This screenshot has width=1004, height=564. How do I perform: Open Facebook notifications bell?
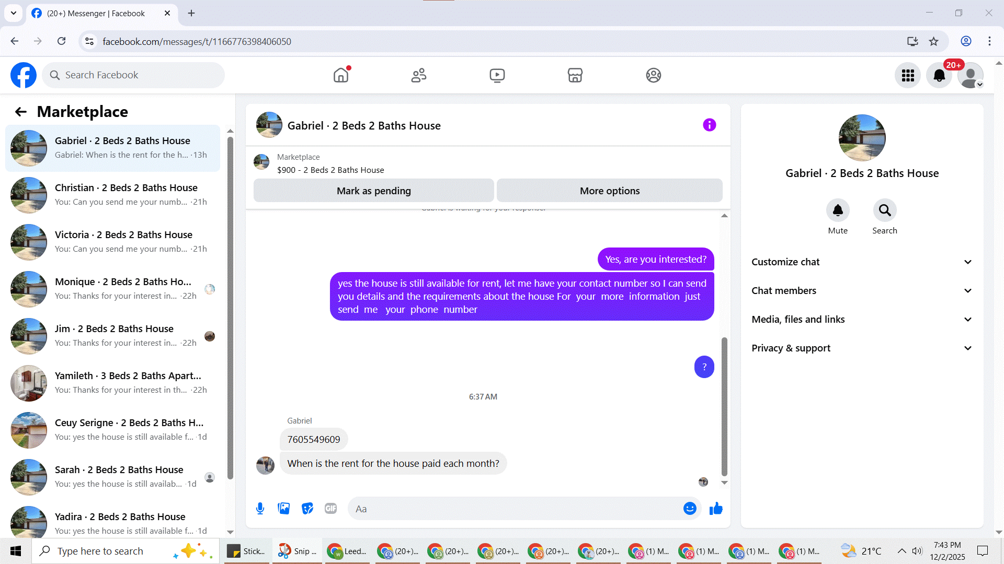click(939, 76)
